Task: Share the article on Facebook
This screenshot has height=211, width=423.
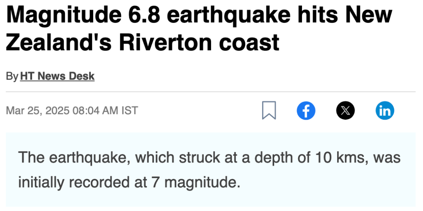Action: [306, 111]
